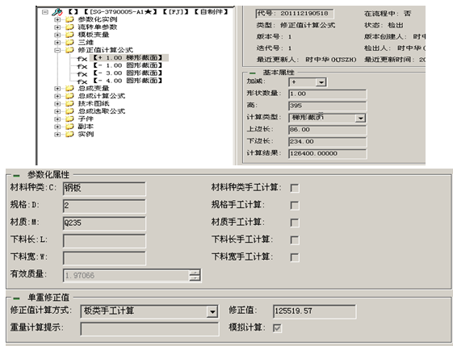Expand the 总成变量 tree node
The image size is (453, 346).
coord(57,88)
